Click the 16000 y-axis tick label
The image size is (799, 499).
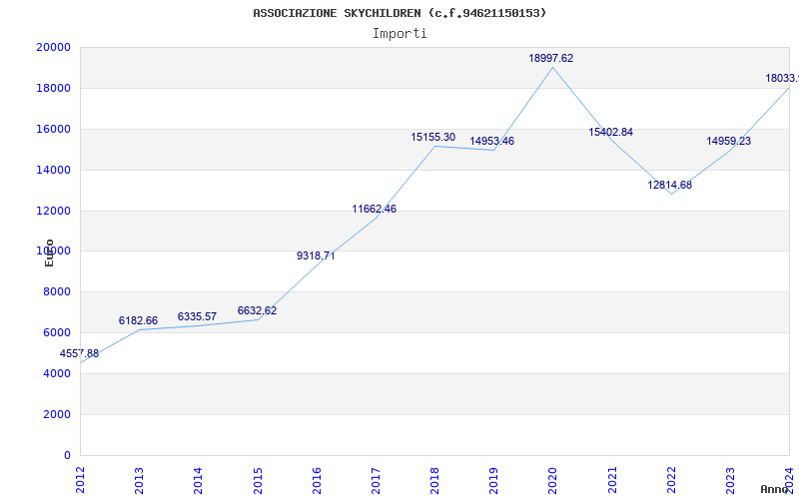pyautogui.click(x=54, y=130)
